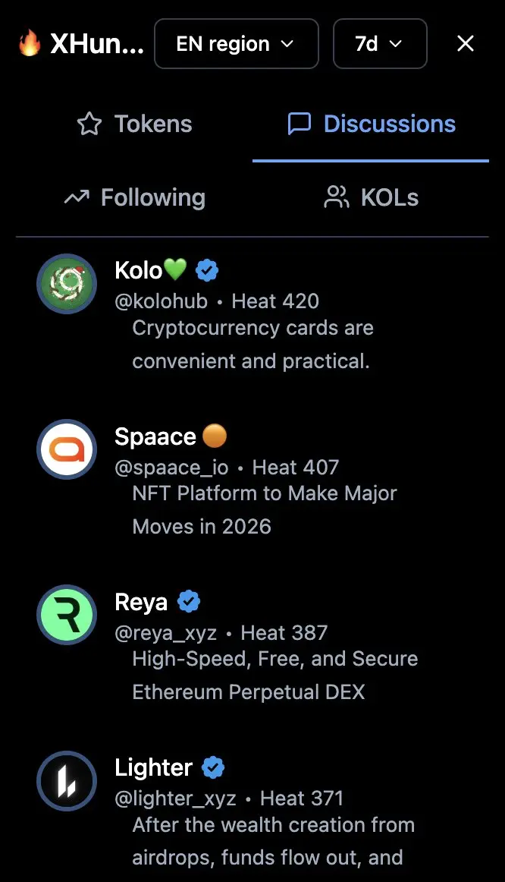Open the Reya discussion about Ethereum Perpetual DEX
Image resolution: width=505 pixels, height=882 pixels.
274,675
